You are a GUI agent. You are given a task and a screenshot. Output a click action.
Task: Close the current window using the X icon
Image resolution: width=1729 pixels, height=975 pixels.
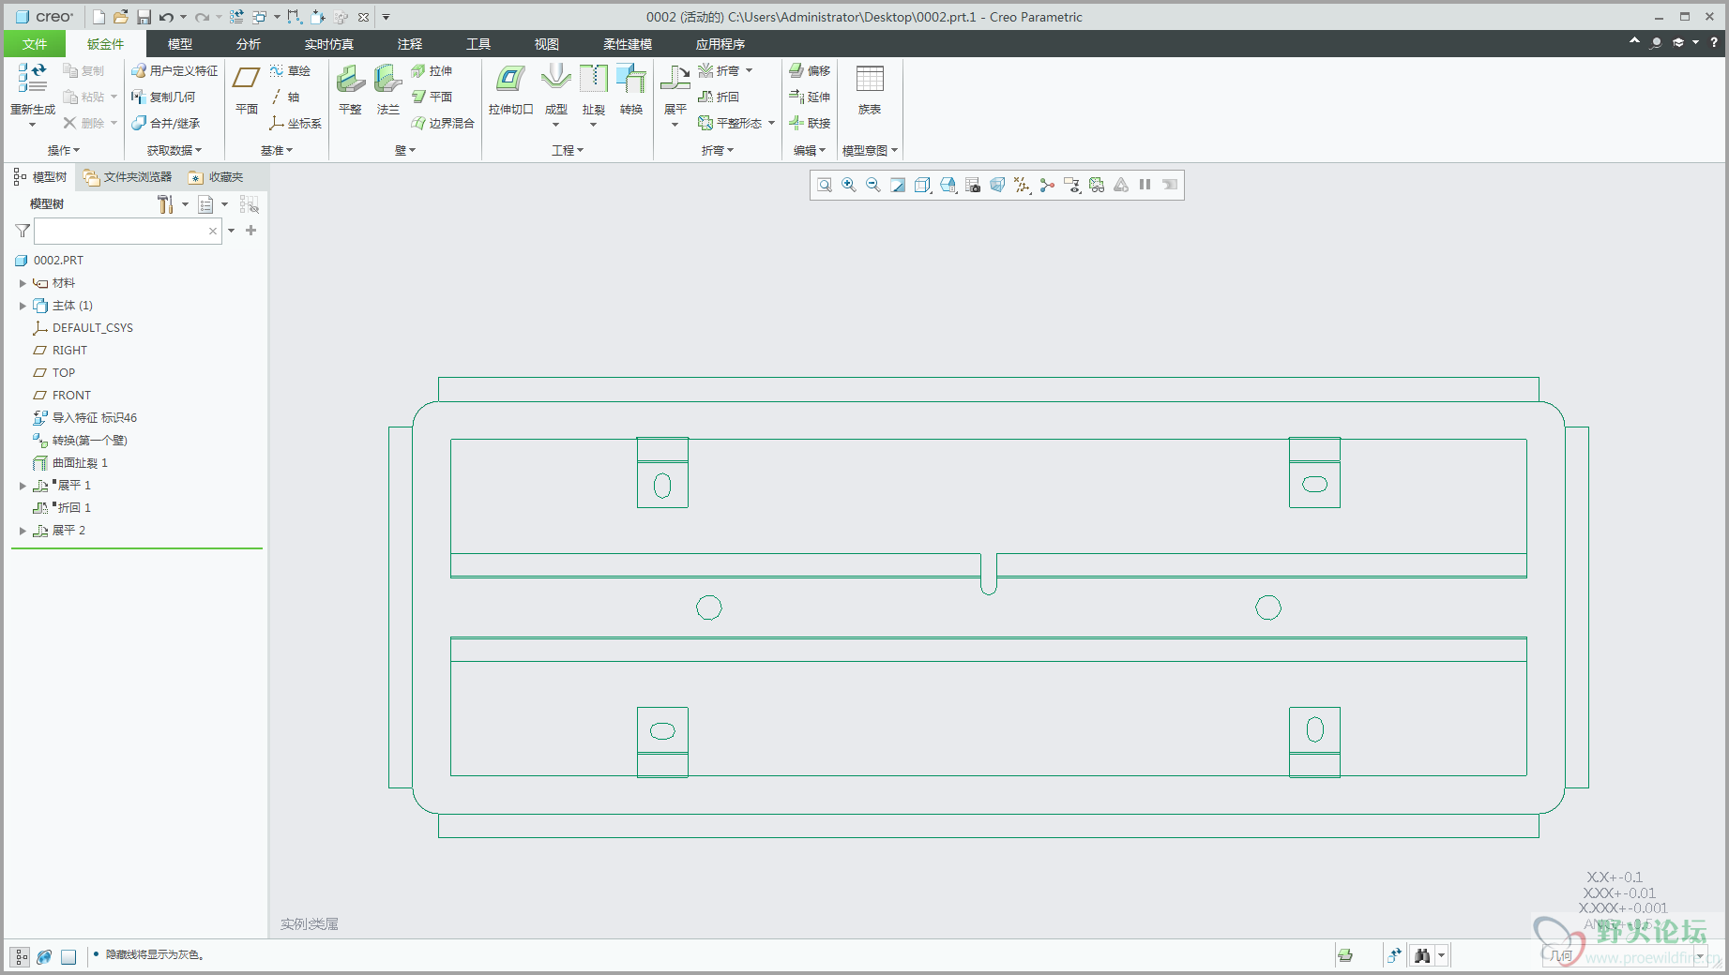click(x=364, y=17)
